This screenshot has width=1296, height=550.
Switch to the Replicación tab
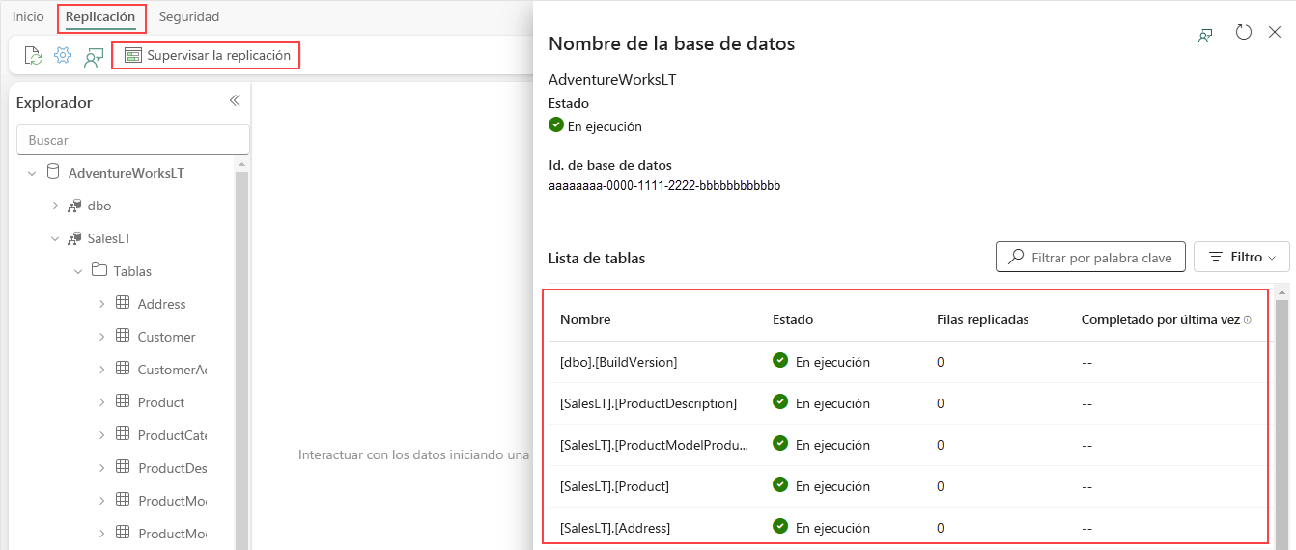(x=100, y=16)
